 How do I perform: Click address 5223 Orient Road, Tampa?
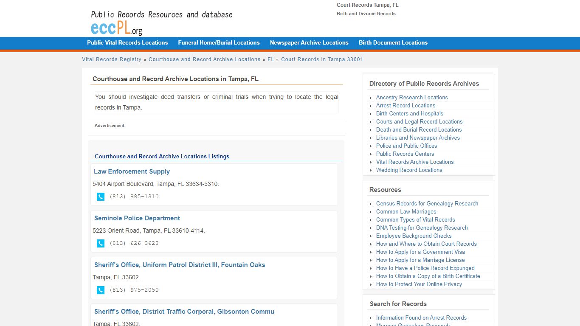coord(149,231)
